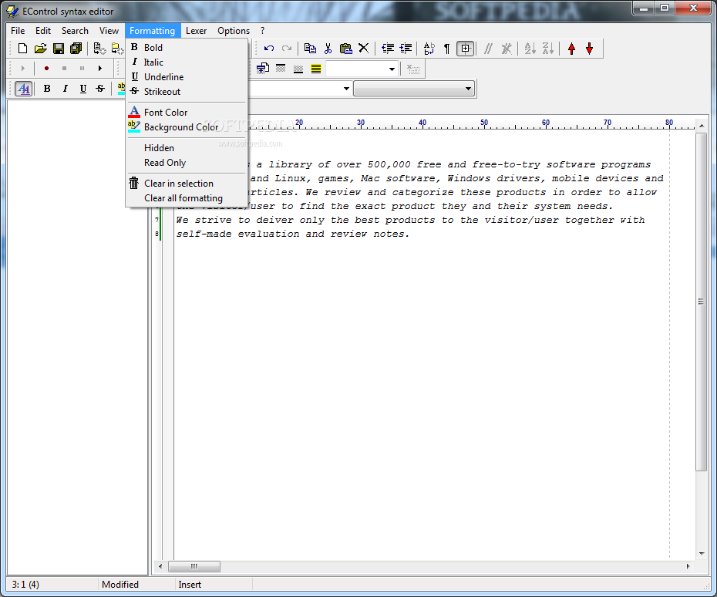Open the ? help menu
This screenshot has width=717, height=597.
[262, 31]
